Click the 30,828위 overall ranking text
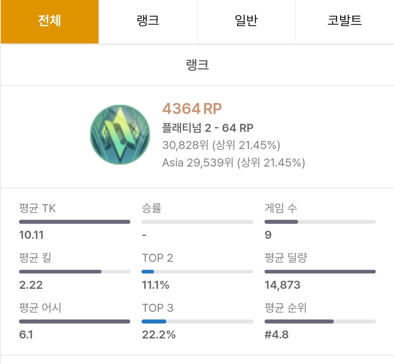The height and width of the screenshot is (364, 394). click(x=221, y=145)
